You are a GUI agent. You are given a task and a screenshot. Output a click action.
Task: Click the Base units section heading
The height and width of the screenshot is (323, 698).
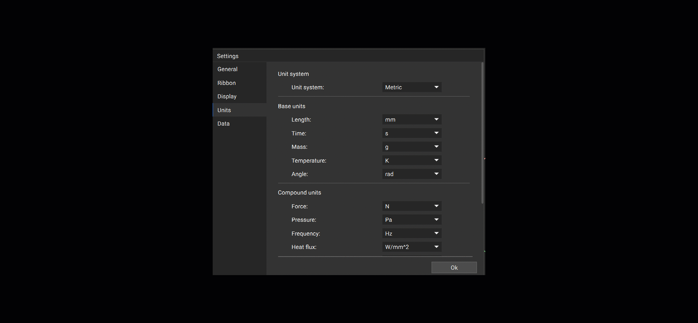click(x=292, y=106)
